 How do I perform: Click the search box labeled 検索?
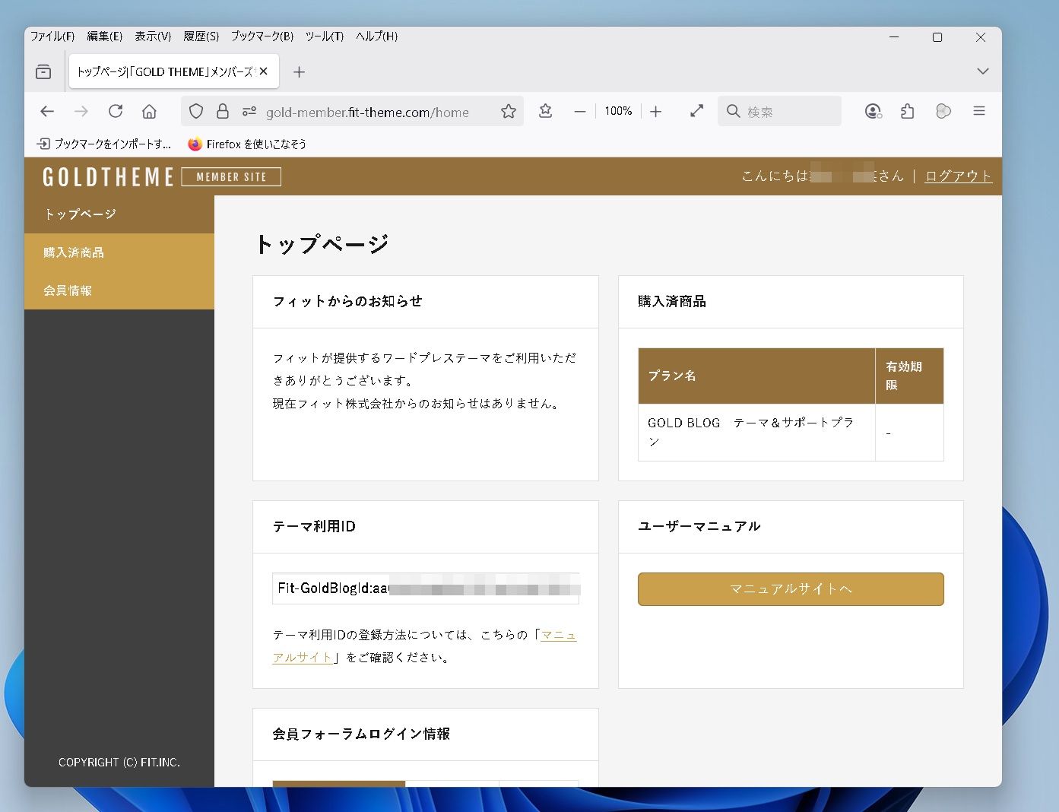pyautogui.click(x=780, y=112)
